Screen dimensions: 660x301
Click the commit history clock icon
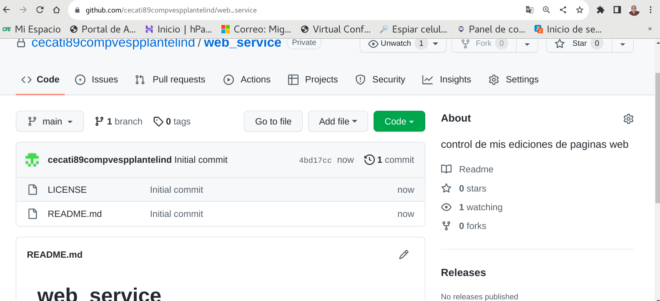(369, 160)
